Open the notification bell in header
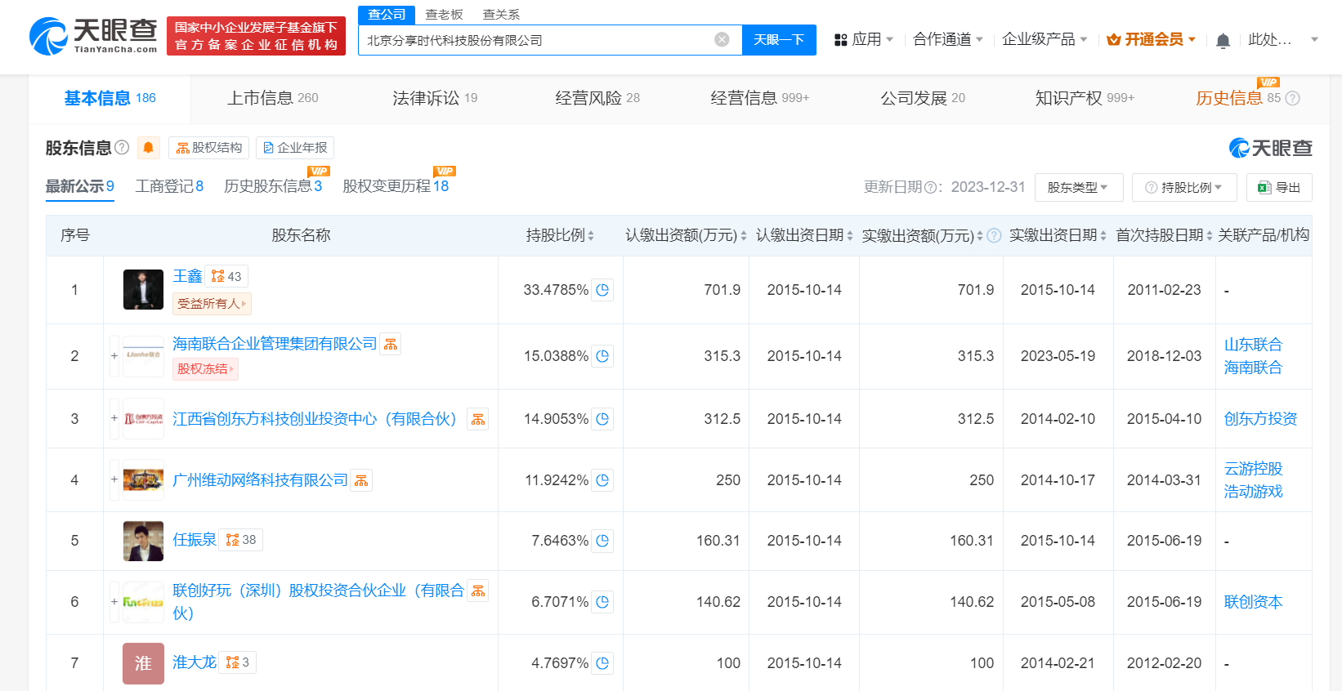Viewport: 1342px width, 691px height. [x=1223, y=40]
